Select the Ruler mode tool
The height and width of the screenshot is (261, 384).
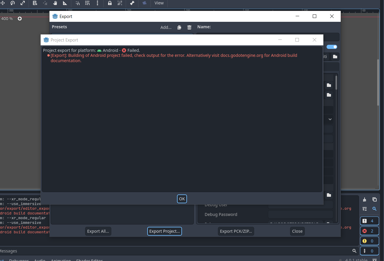(x=65, y=3)
